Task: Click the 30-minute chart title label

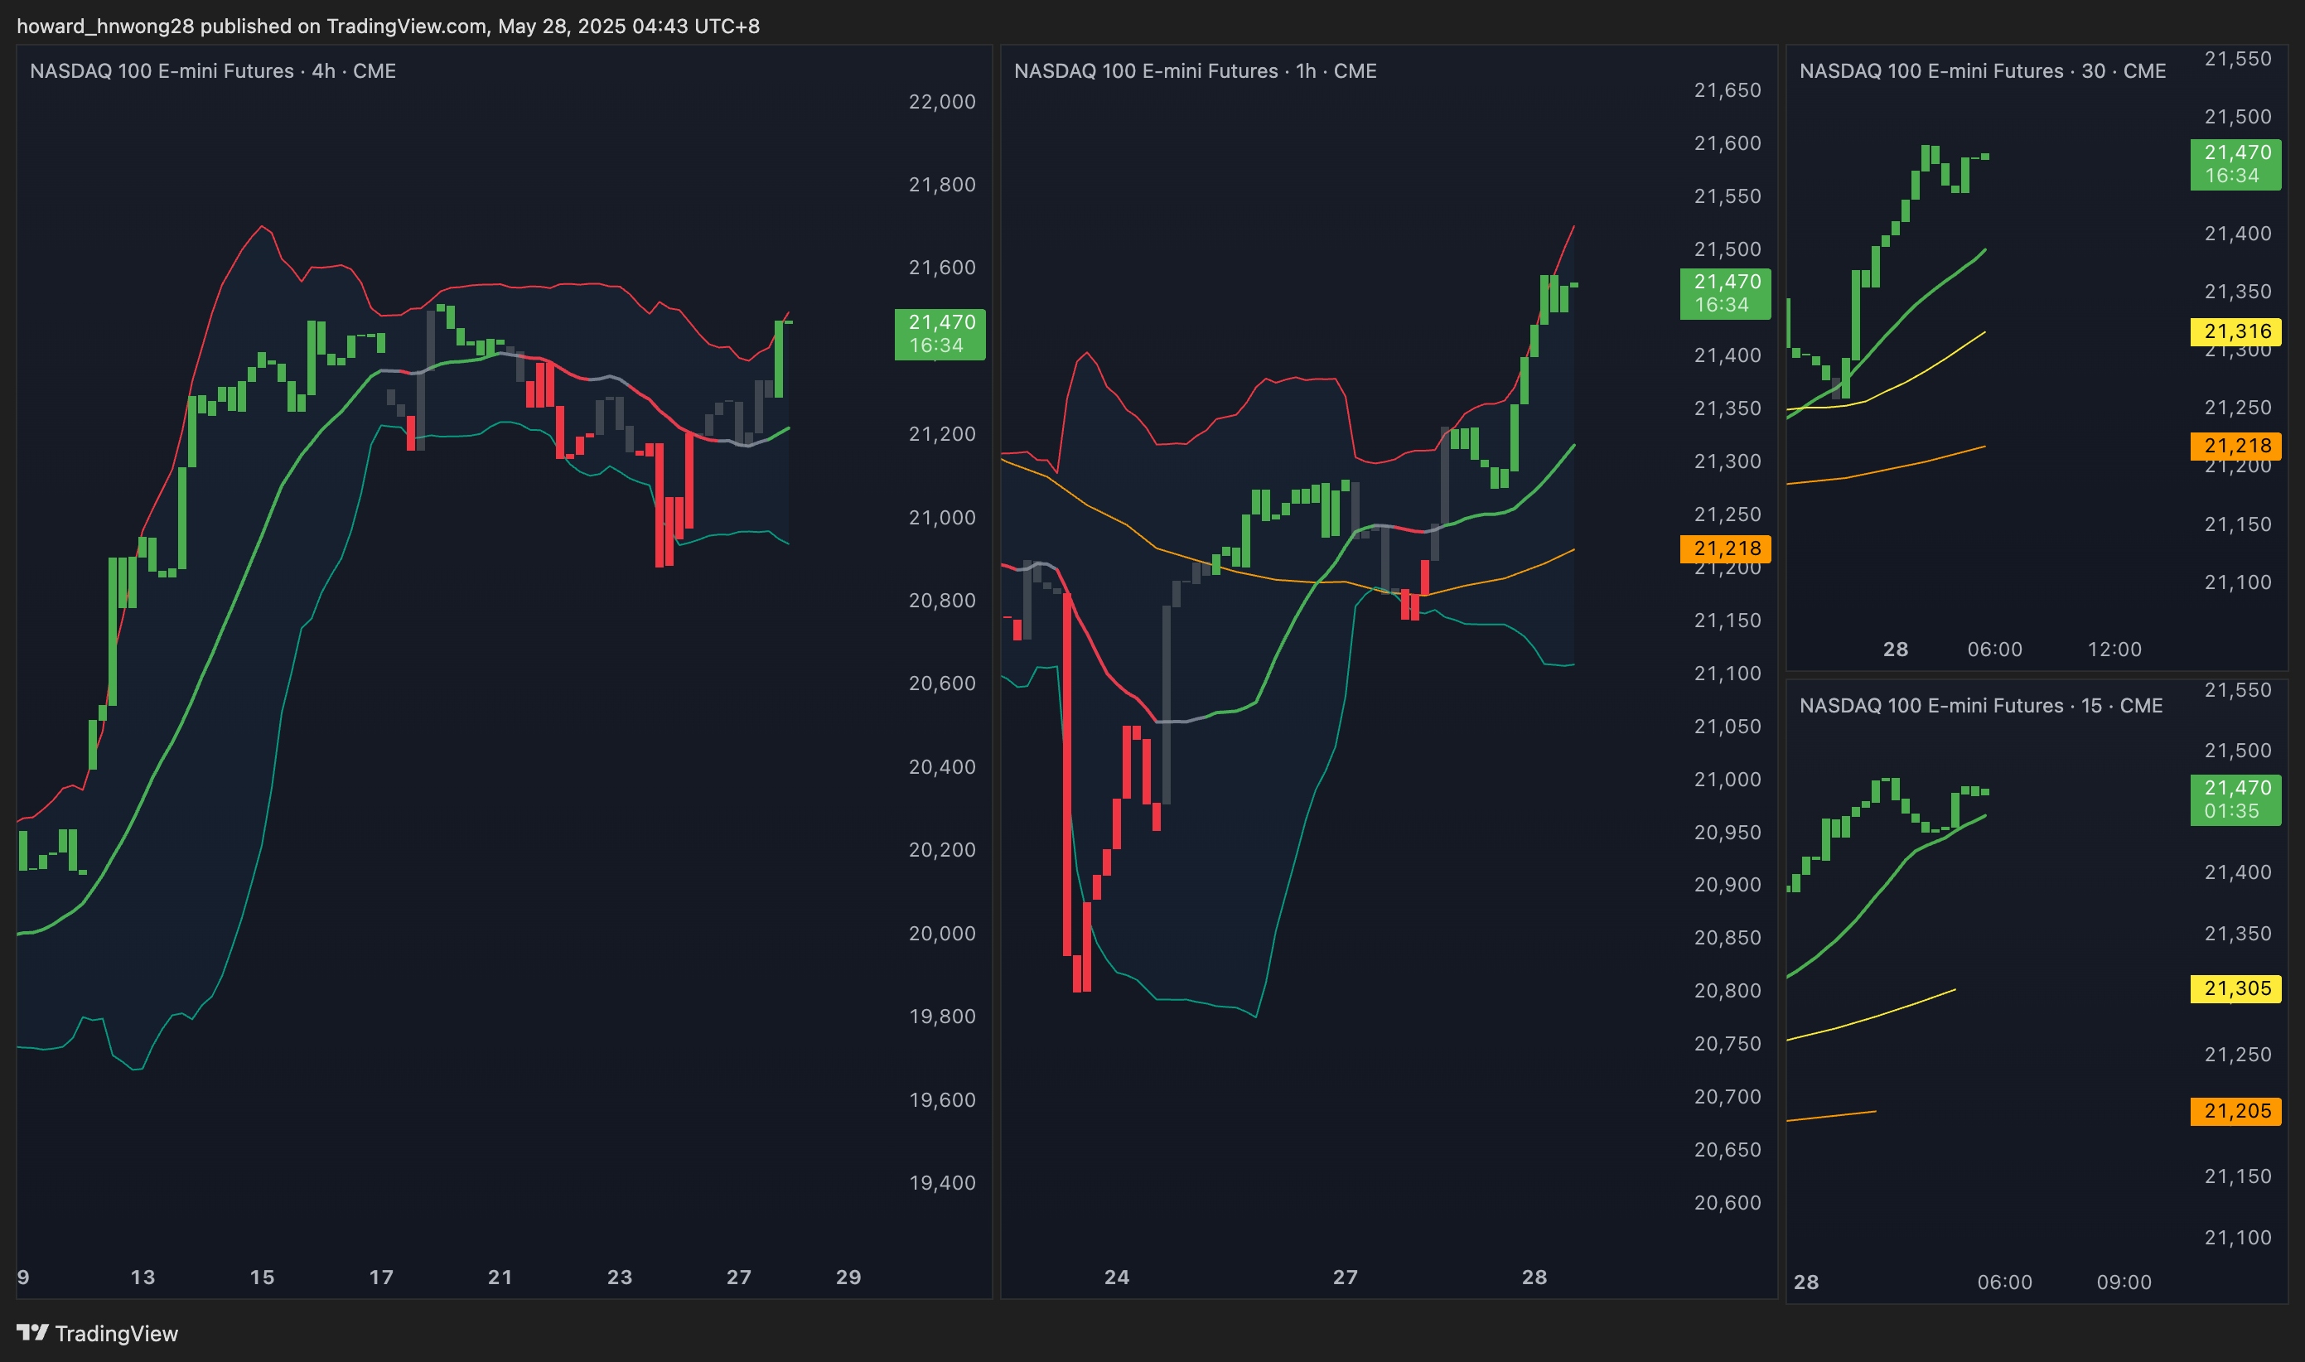Action: (1982, 70)
